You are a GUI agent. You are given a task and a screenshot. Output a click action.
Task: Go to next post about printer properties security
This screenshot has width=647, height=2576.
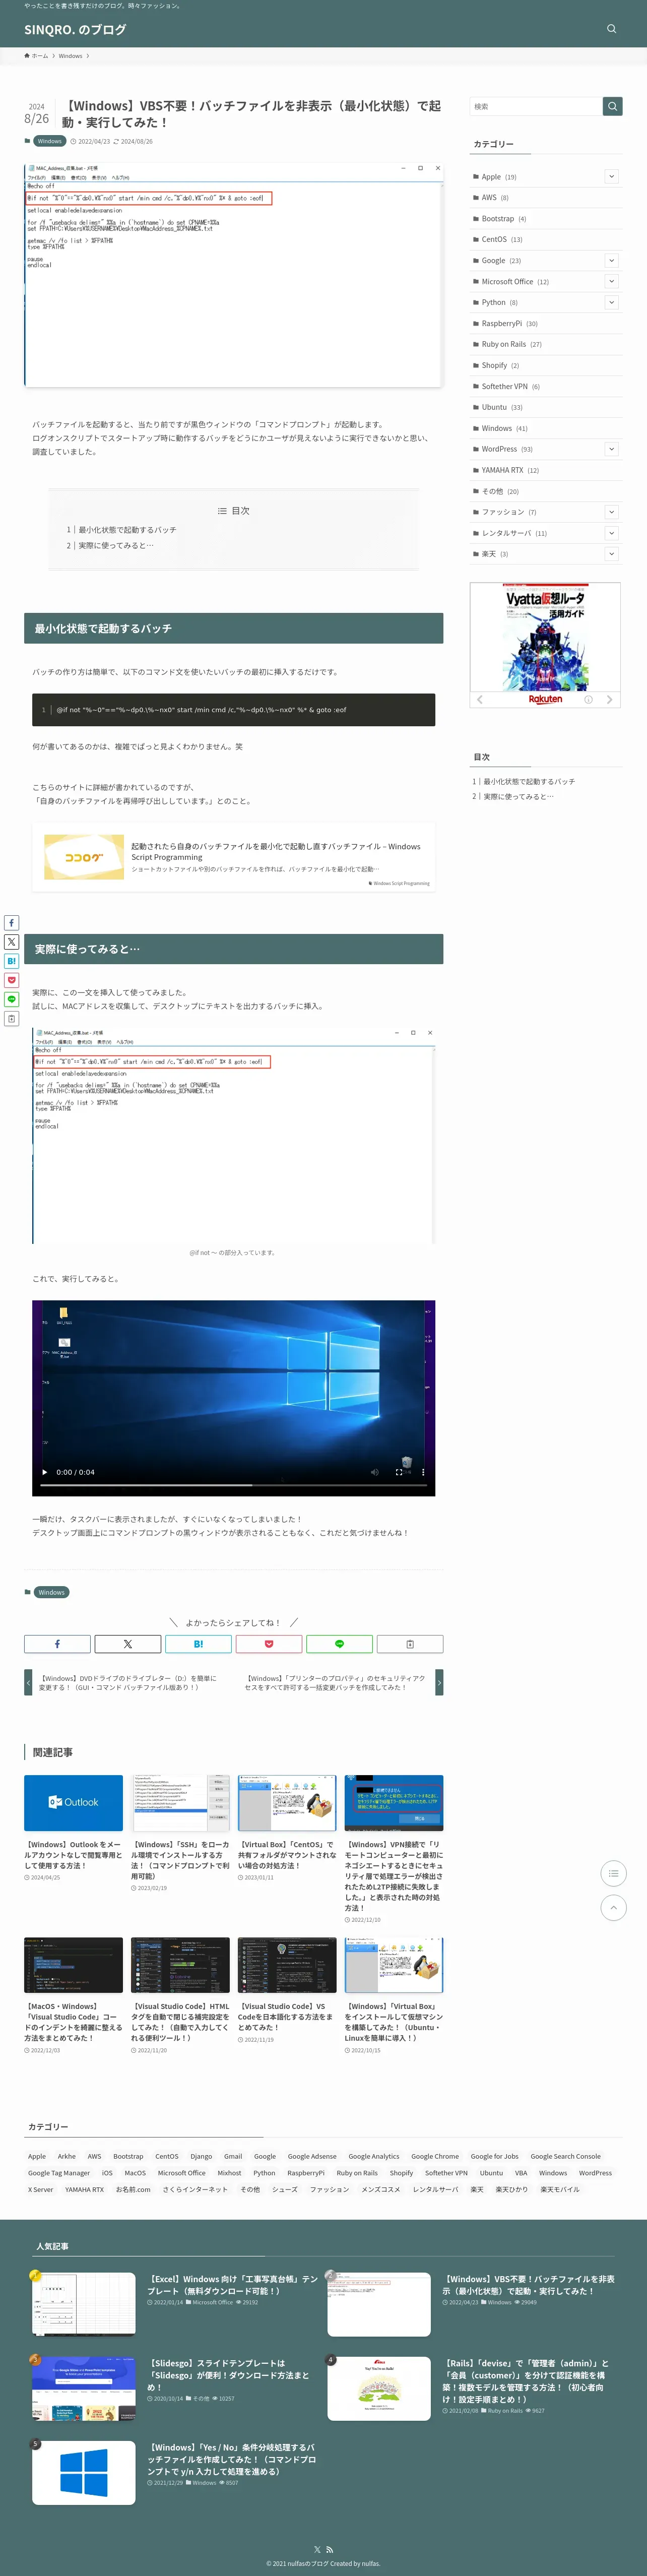coord(339,1683)
